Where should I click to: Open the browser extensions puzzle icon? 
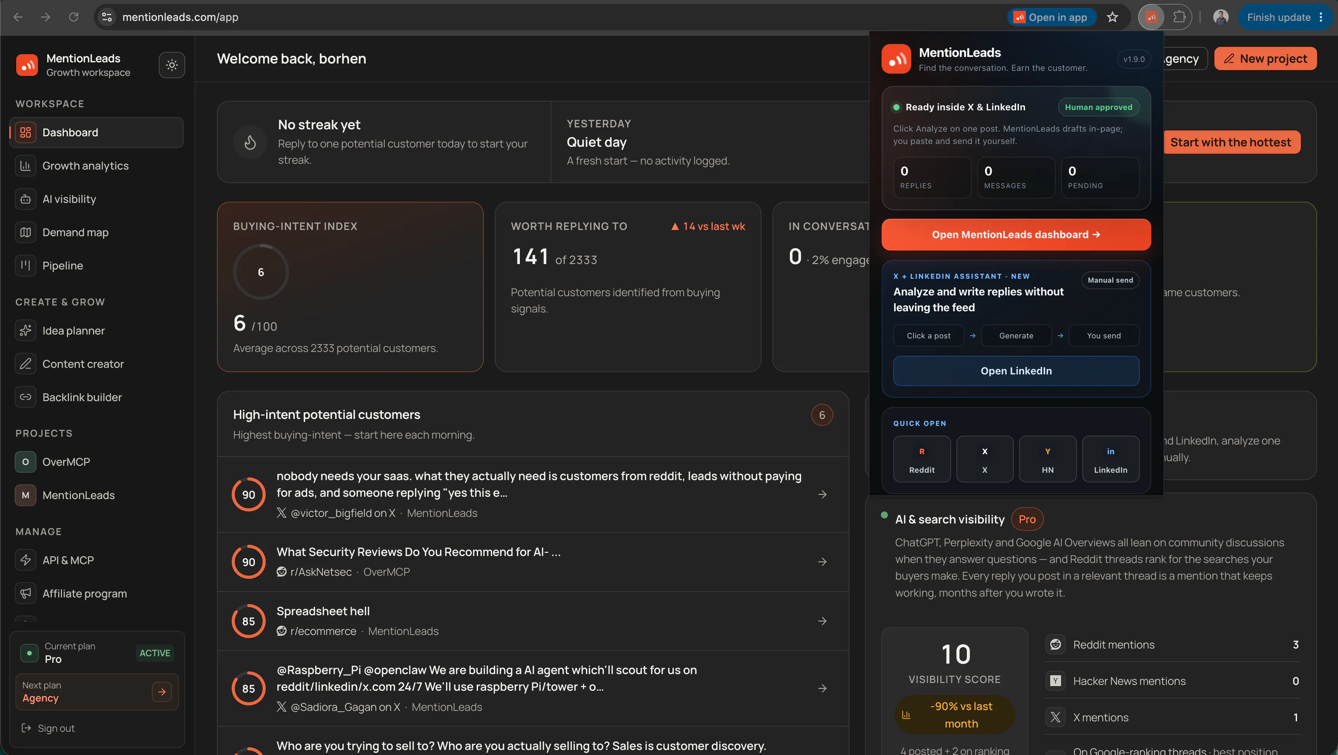(x=1179, y=17)
